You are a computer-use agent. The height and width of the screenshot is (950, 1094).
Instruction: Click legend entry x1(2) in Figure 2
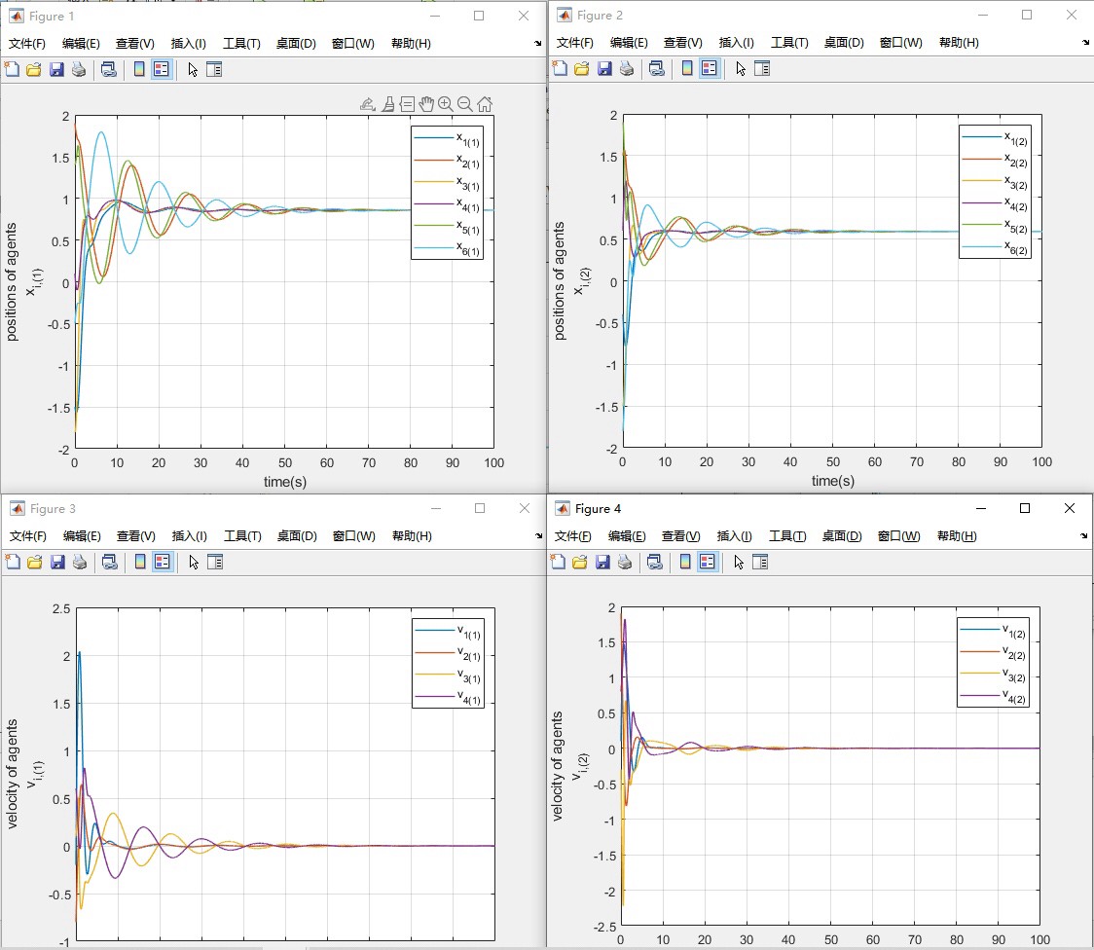tap(994, 138)
